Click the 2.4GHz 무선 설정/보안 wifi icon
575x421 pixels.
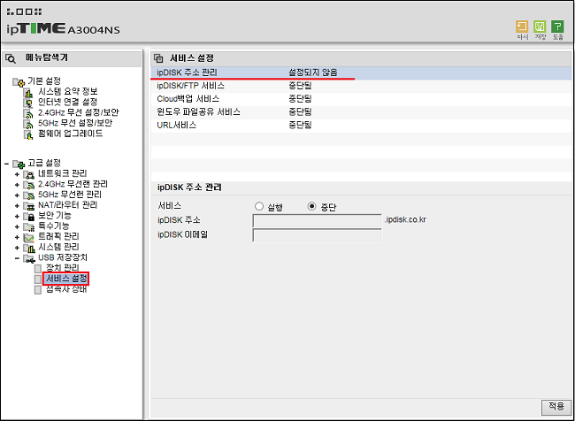pos(28,113)
